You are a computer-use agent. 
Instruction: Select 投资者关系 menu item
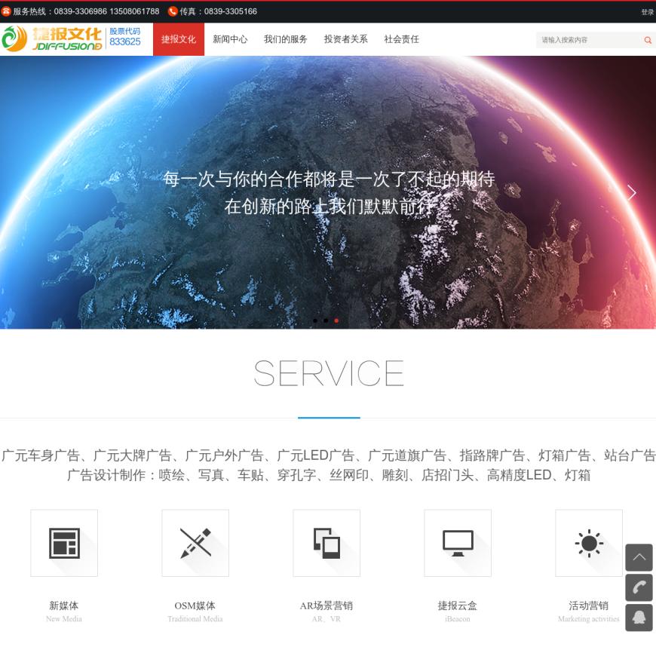coord(345,39)
